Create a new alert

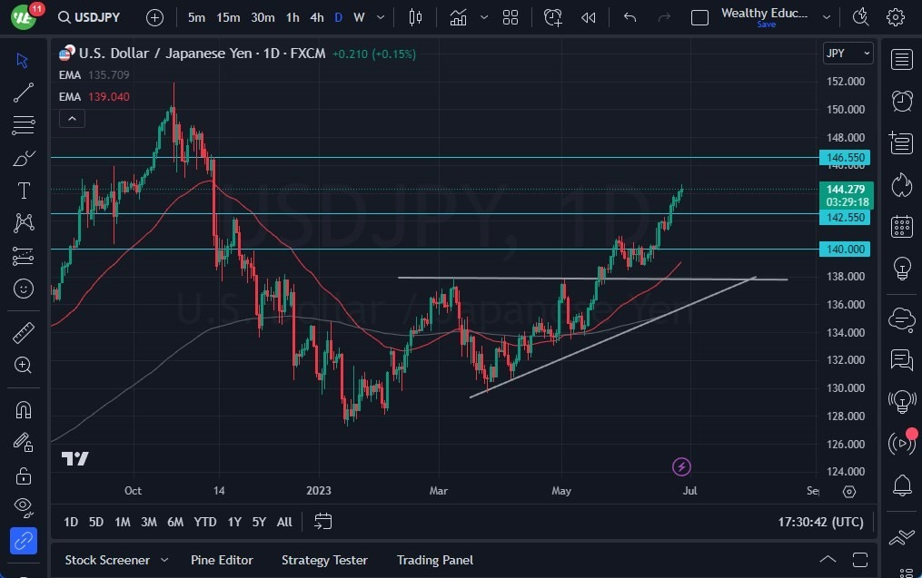pyautogui.click(x=553, y=16)
